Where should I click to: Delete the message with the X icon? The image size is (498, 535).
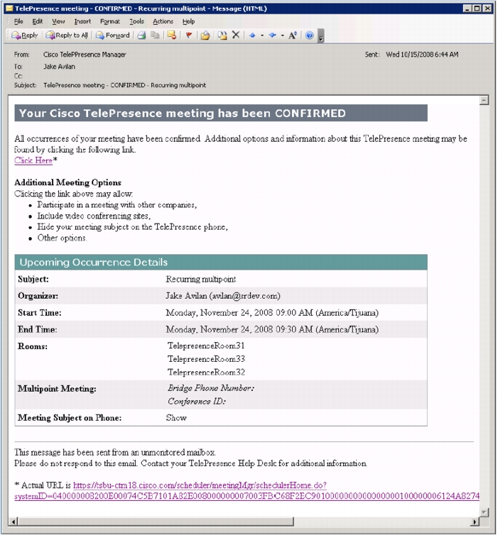(x=236, y=35)
